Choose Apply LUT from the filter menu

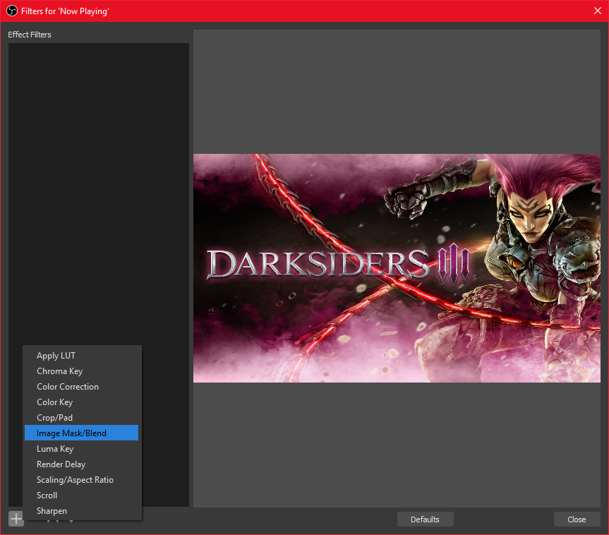point(81,356)
